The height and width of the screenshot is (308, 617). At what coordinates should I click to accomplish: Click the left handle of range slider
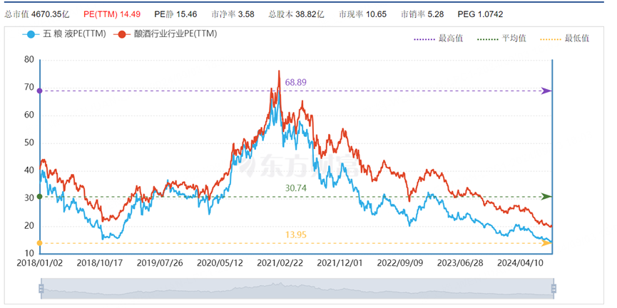pos(41,288)
